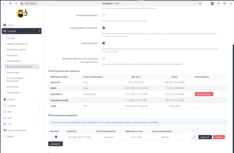Click Отмонтировать for /dev/ubi0_2
Image resolution: width=234 pixels, height=153 pixels.
pos(204,94)
